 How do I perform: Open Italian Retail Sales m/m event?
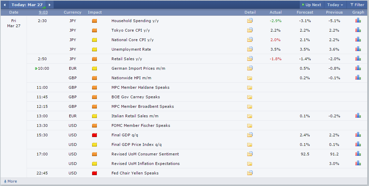tap(135, 116)
